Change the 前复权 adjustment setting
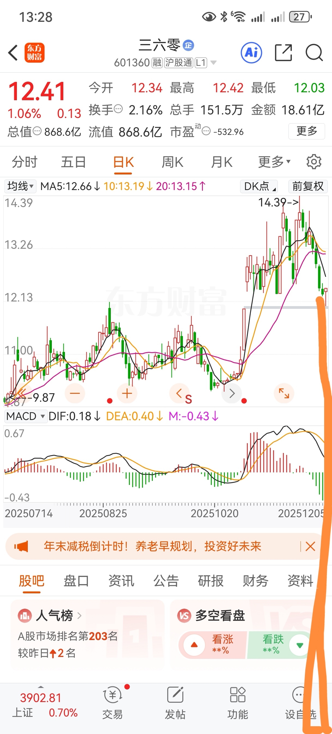The width and height of the screenshot is (332, 734). [x=308, y=186]
